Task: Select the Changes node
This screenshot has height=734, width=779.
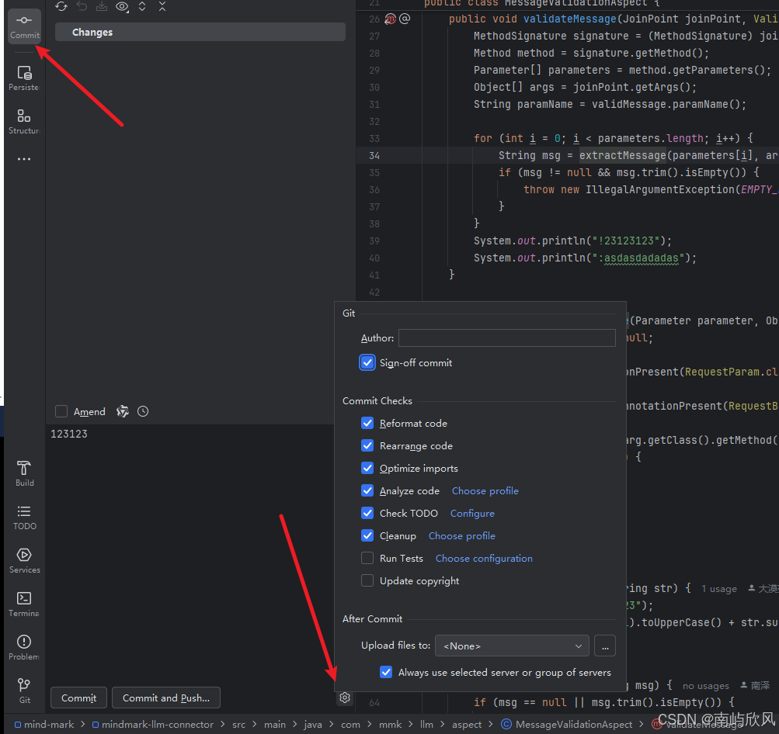Action: point(200,33)
